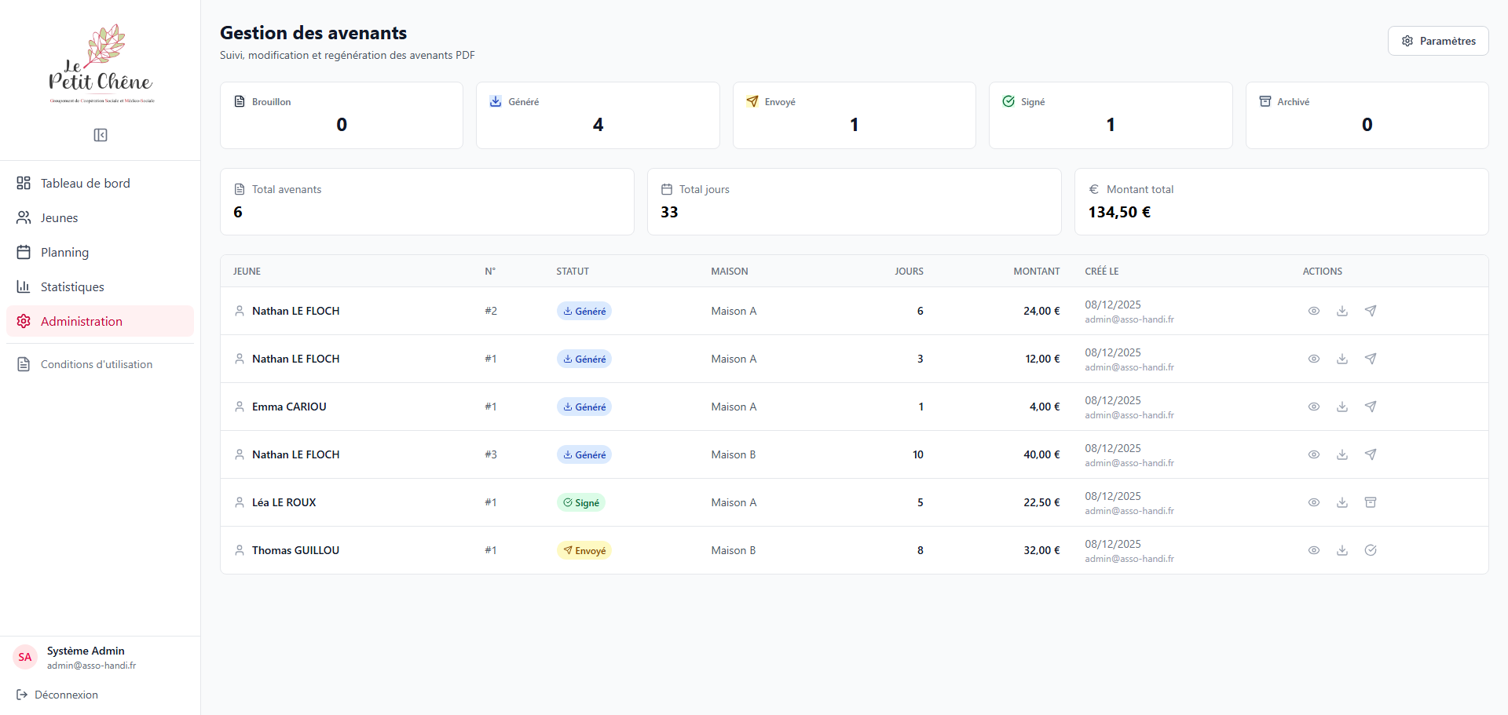Send Emma CARIOU avenant
This screenshot has height=715, width=1508.
click(1371, 407)
